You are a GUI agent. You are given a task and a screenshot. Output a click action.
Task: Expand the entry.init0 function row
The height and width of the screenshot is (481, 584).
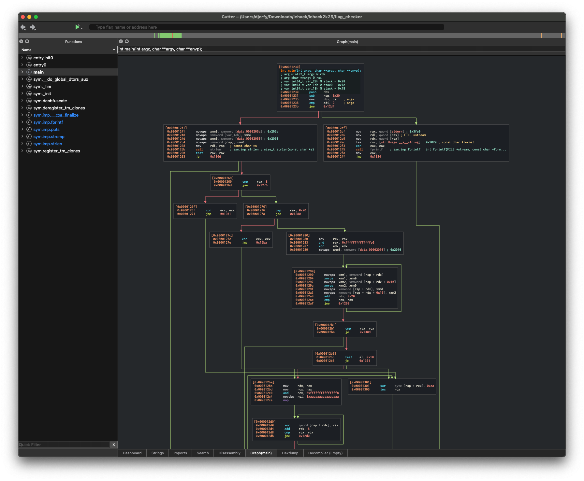click(x=22, y=58)
